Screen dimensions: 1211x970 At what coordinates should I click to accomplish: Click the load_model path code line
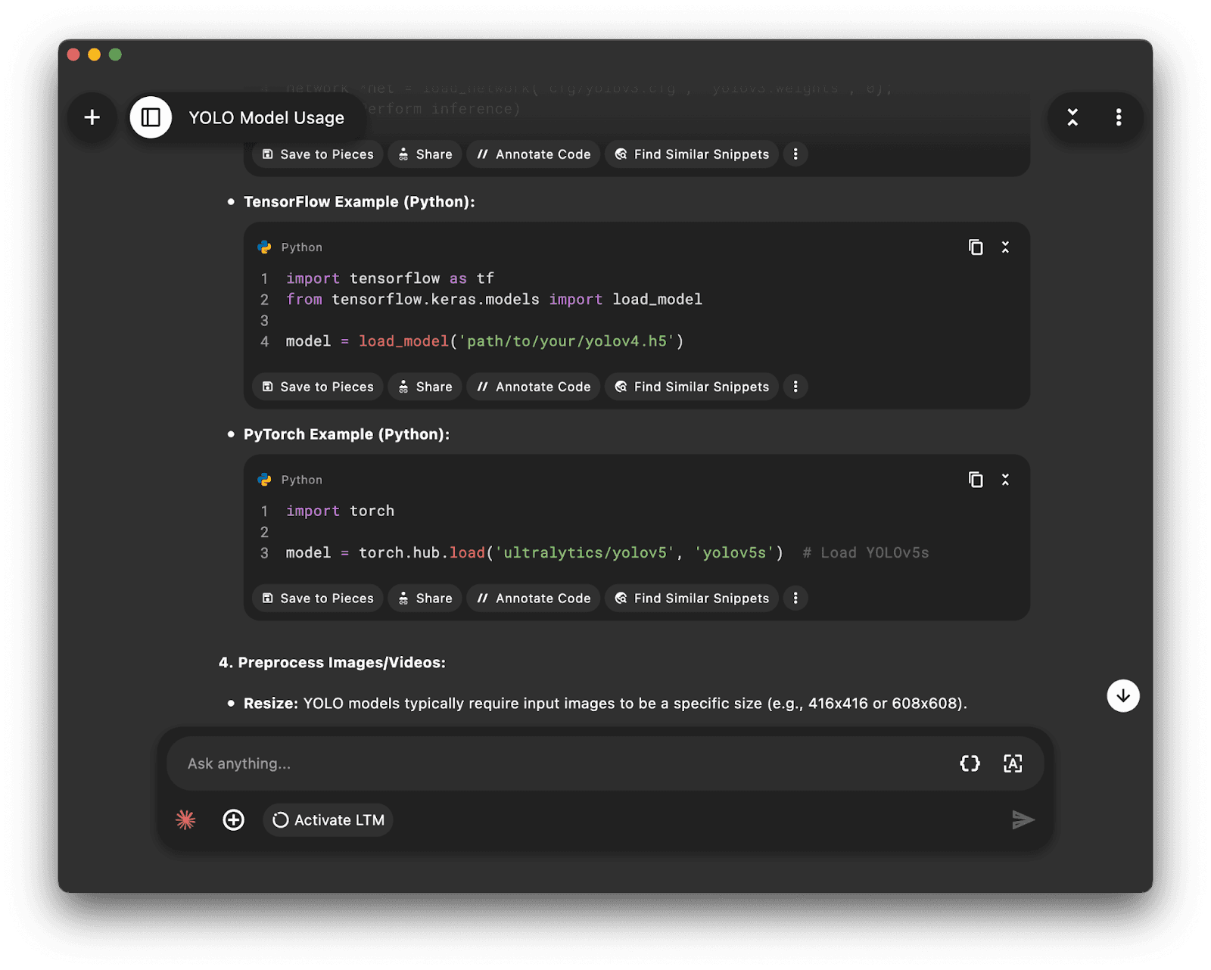point(484,341)
